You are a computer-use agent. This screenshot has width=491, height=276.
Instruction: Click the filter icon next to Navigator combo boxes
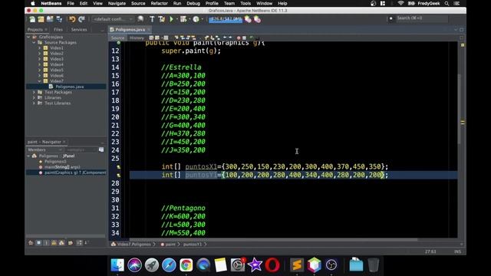[x=101, y=149]
